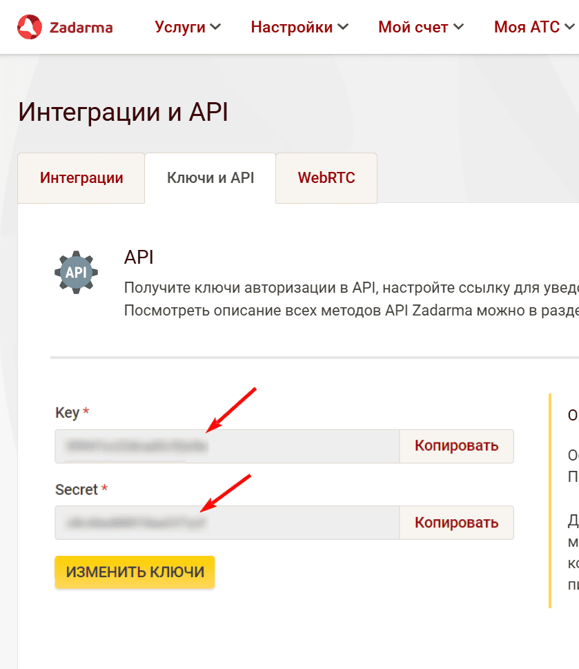Click the API section title
Image resolution: width=579 pixels, height=669 pixels.
pyautogui.click(x=139, y=258)
